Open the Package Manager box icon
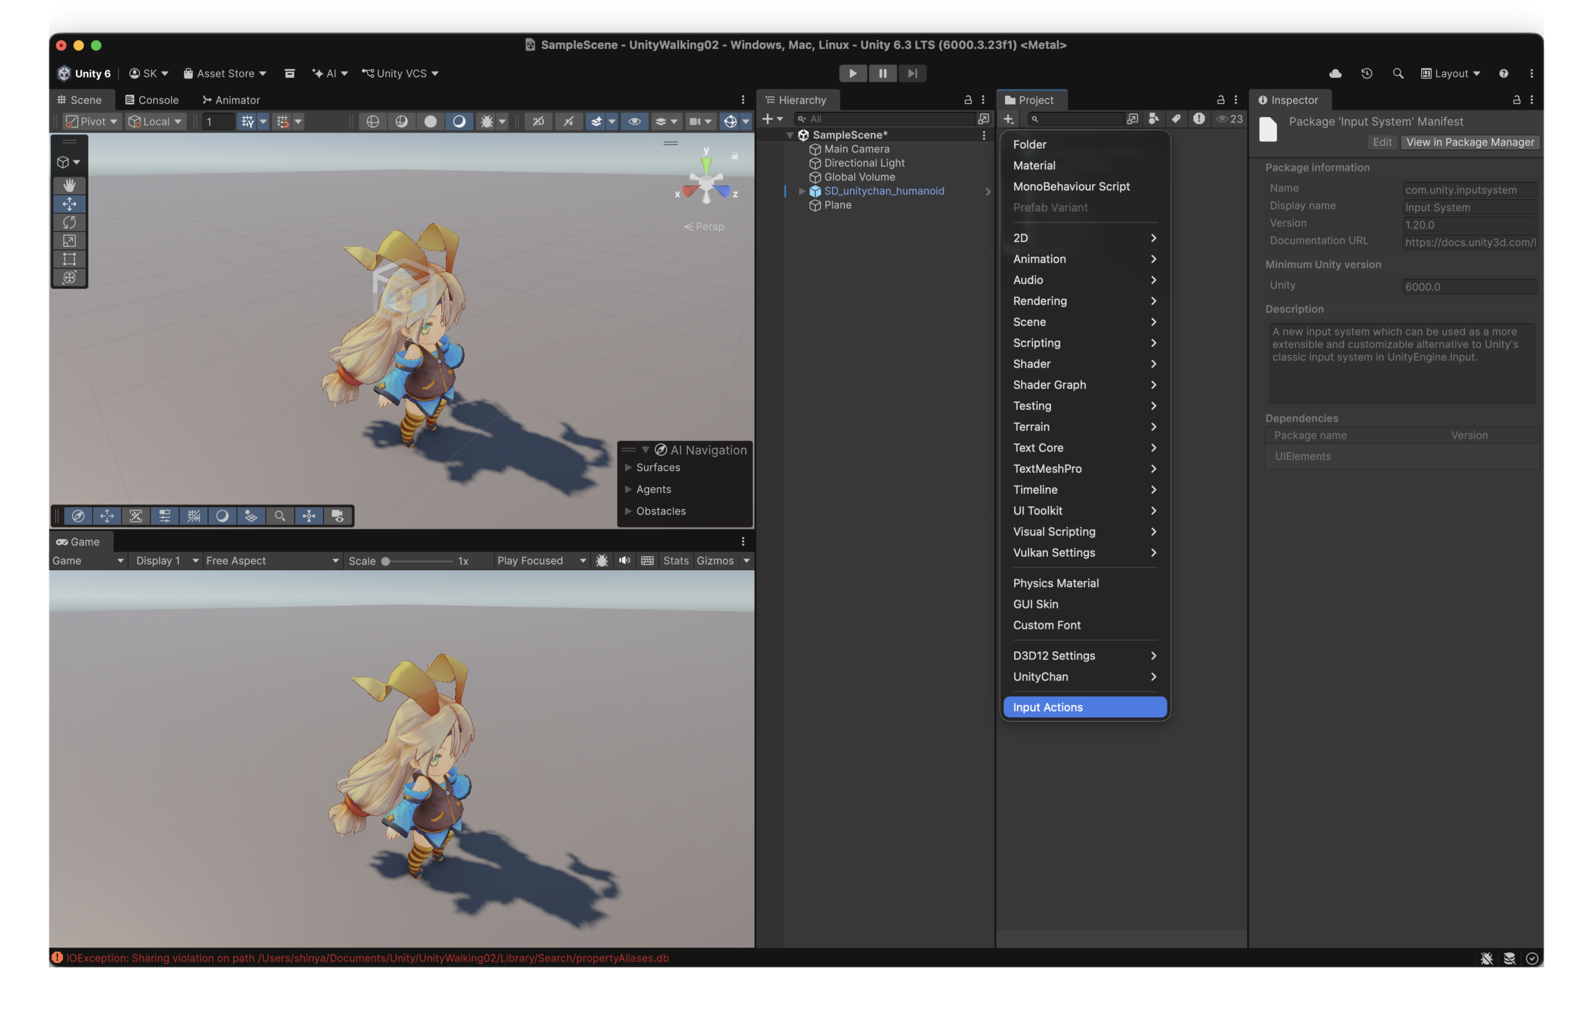This screenshot has width=1593, height=1032. click(289, 73)
